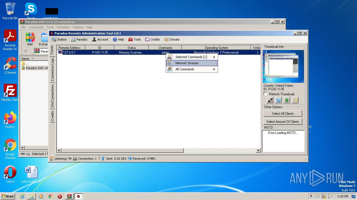
Task: Expand All Commands submenu
Action: click(192, 69)
